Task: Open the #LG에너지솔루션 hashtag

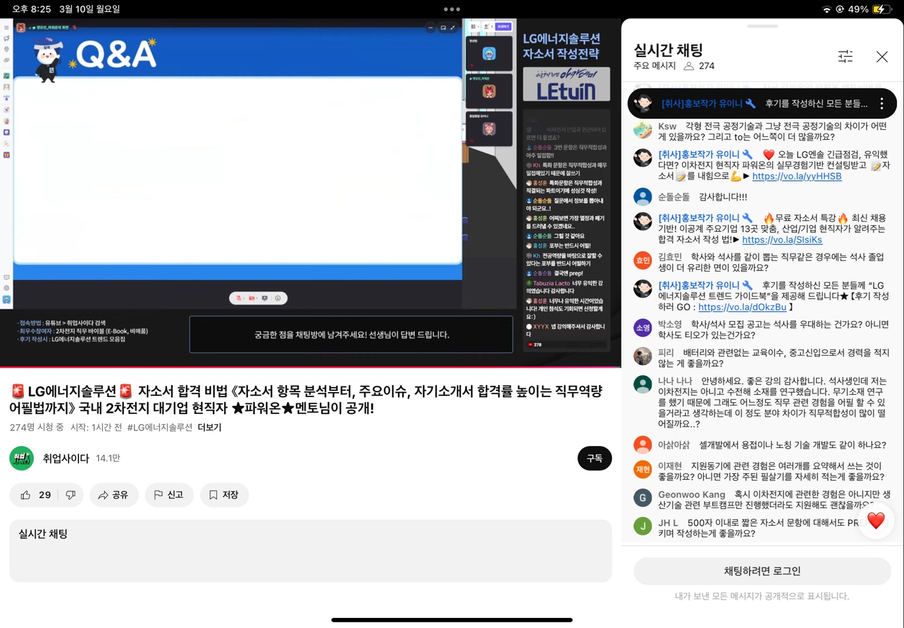Action: coord(159,427)
